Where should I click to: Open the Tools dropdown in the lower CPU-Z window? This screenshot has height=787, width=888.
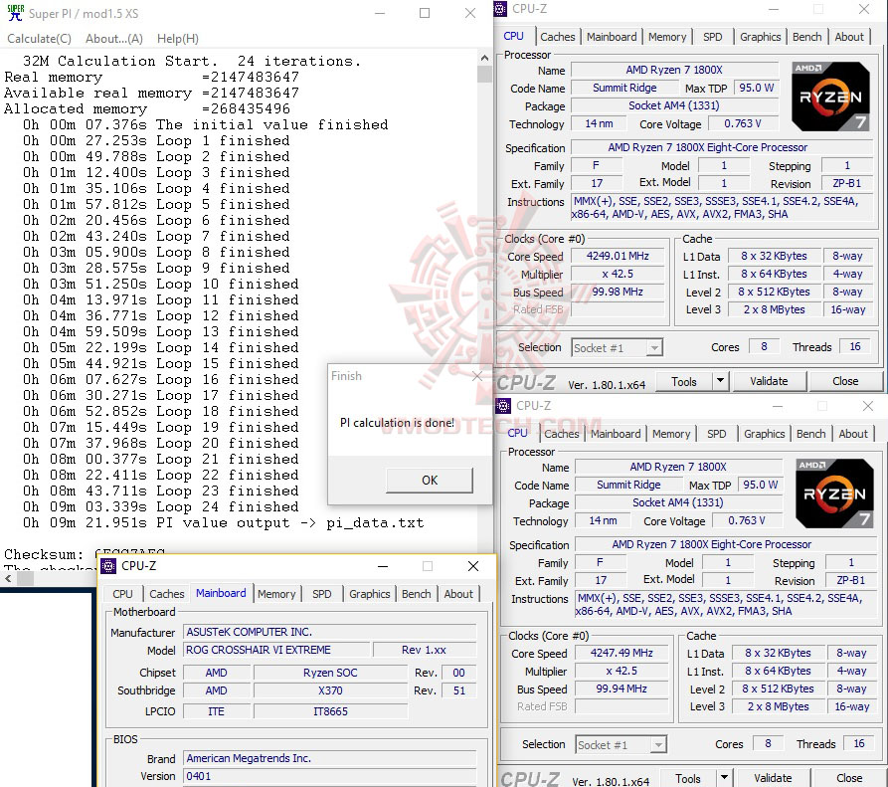tap(725, 777)
